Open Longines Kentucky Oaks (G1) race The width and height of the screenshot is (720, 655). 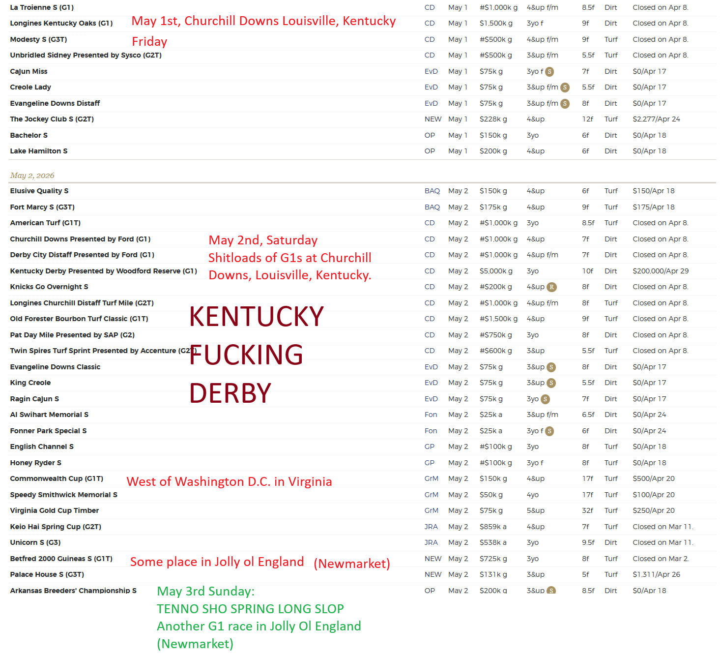[x=61, y=23]
